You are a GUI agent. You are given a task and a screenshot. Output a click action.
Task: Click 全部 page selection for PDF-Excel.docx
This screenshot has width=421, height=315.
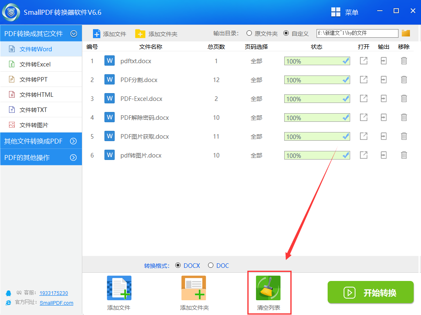tap(256, 99)
